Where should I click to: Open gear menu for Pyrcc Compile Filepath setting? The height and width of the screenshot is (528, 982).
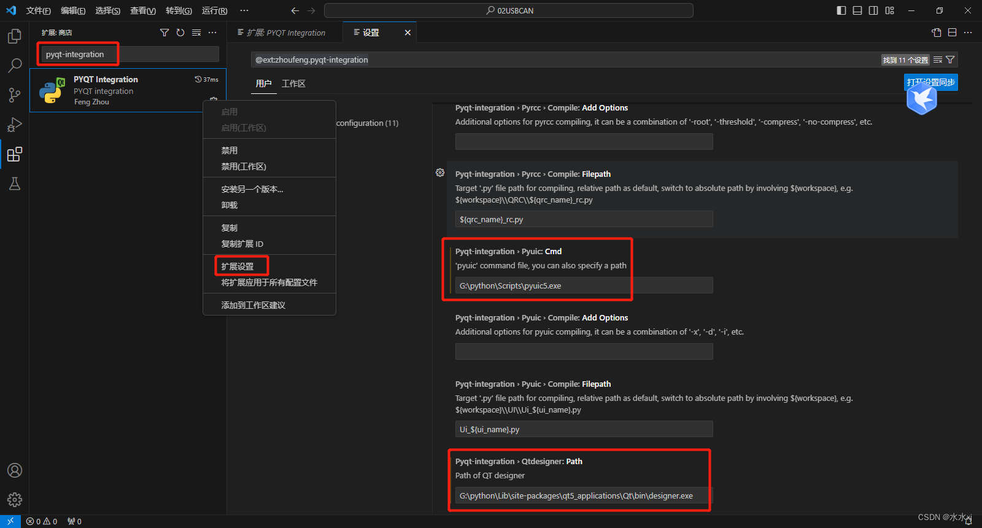[x=440, y=173]
